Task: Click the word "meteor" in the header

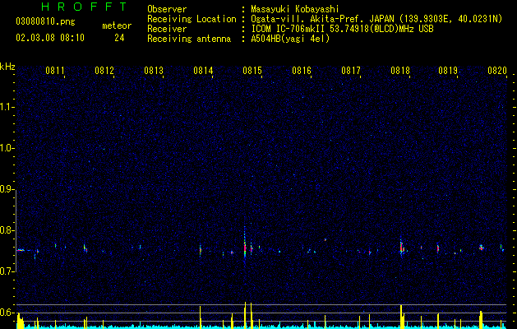Action: [117, 25]
